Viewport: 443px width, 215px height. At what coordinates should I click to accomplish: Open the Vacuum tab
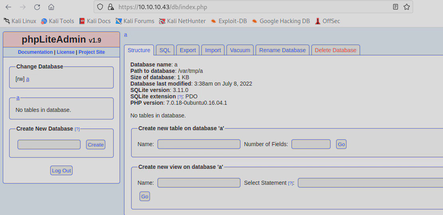click(240, 50)
